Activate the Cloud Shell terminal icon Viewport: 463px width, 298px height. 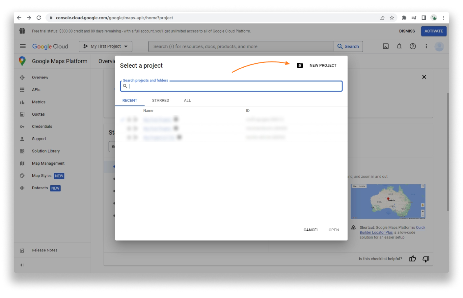tap(386, 46)
